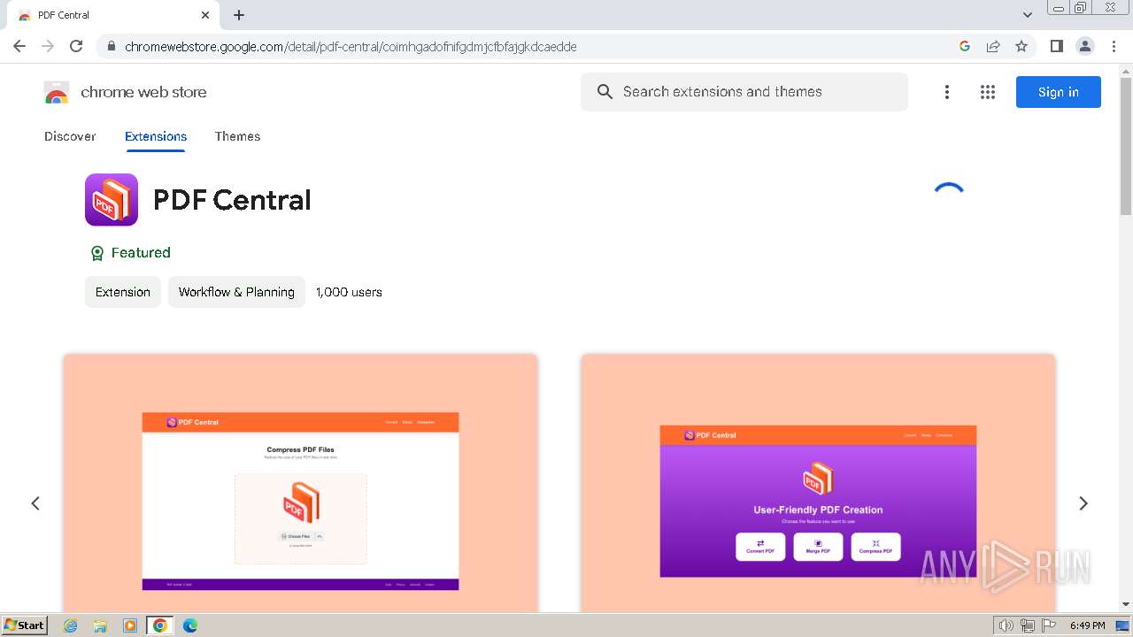The width and height of the screenshot is (1133, 637).
Task: Open the media player taskbar icon
Action: [130, 625]
